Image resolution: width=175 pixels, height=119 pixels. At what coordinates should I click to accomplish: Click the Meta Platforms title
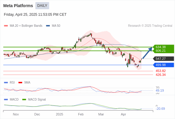tap(18, 6)
